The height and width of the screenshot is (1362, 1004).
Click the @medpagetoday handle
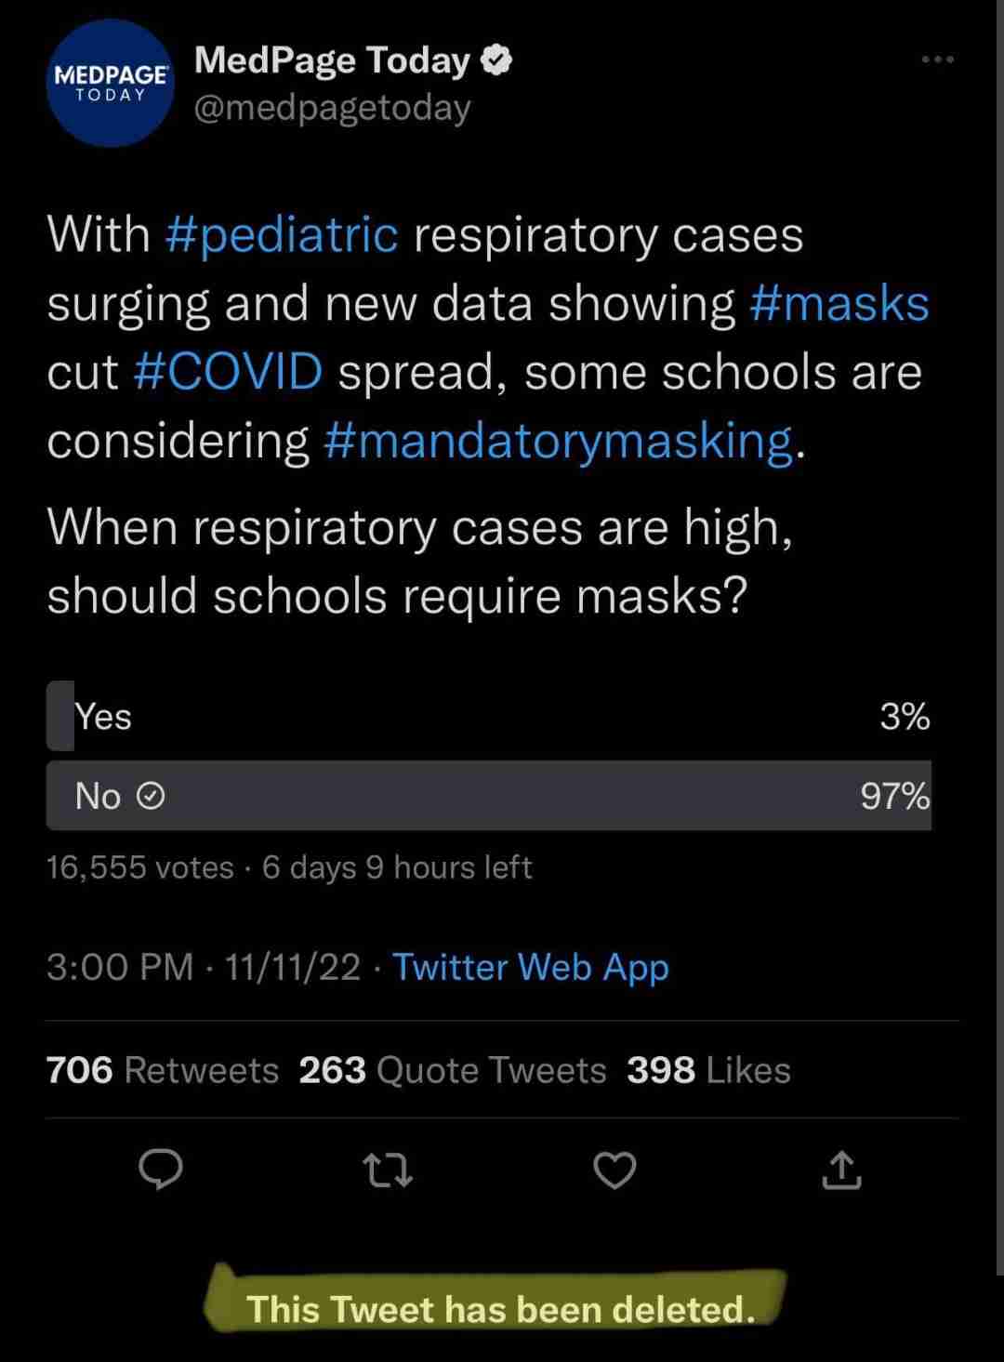(x=333, y=108)
